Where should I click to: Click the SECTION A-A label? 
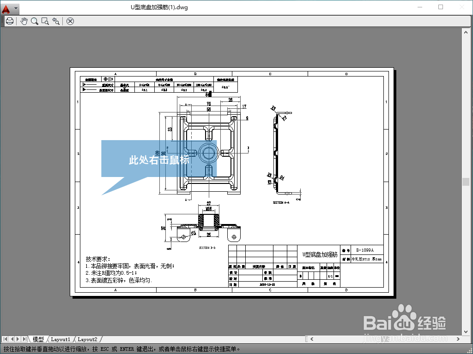tap(281, 203)
